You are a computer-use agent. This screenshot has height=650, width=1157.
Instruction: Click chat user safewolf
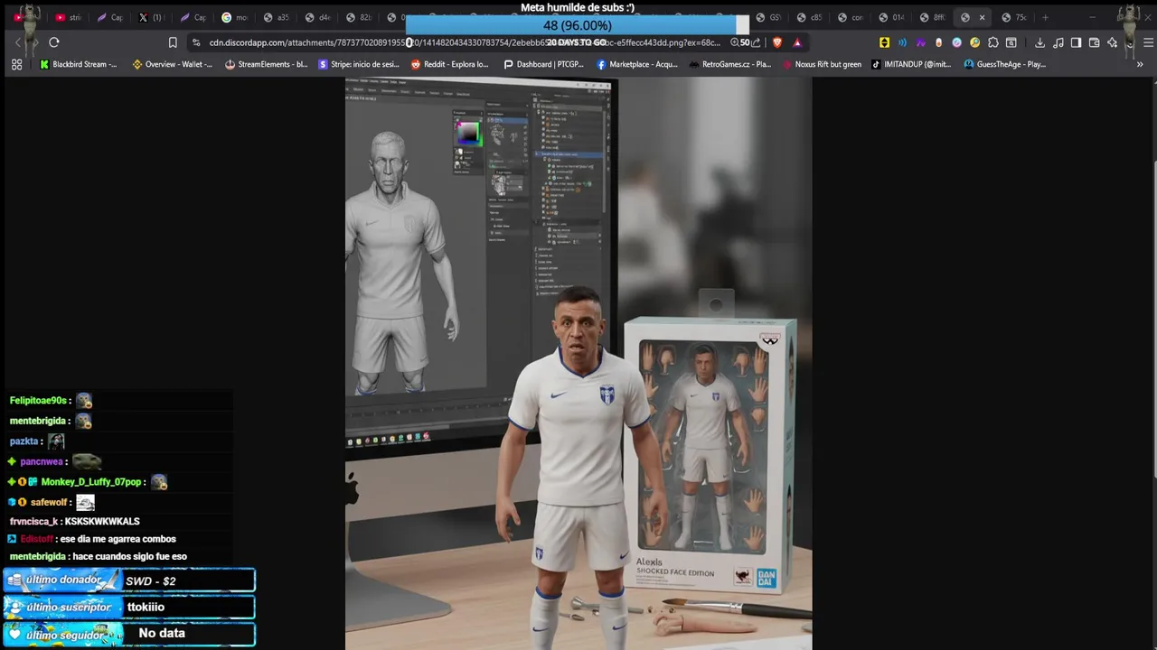(49, 502)
